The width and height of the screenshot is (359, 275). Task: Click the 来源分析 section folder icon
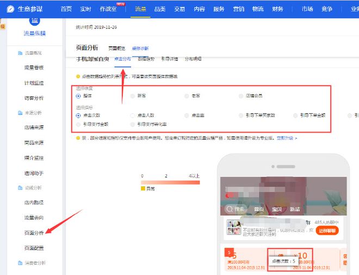[x=20, y=113]
